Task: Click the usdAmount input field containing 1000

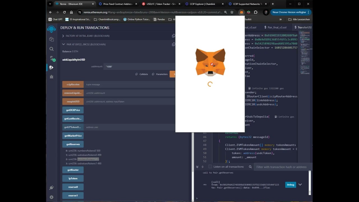Action: tap(139, 66)
